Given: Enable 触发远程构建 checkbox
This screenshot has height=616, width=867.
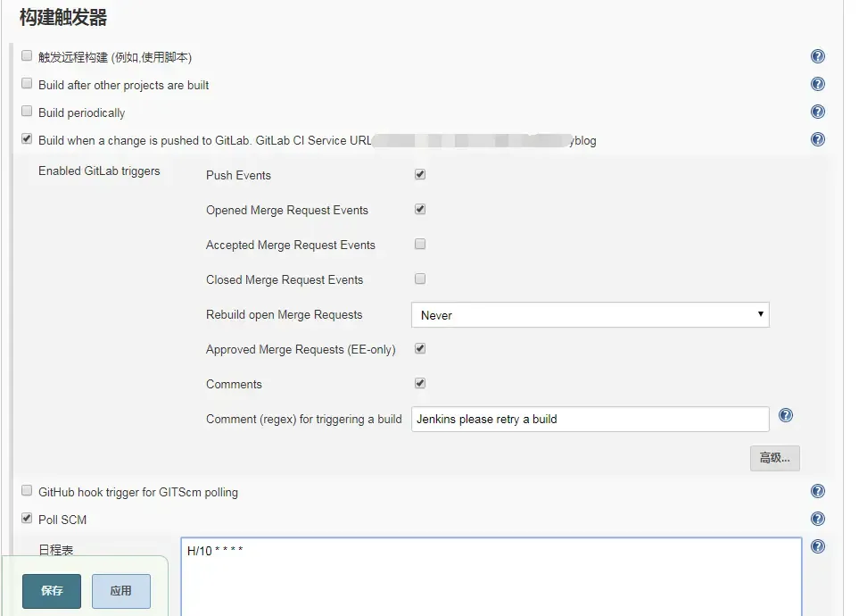Looking at the screenshot, I should click(27, 56).
